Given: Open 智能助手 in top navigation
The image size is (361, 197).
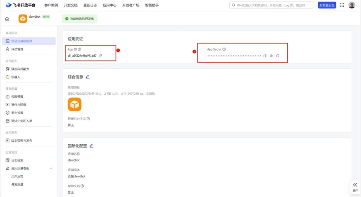Looking at the screenshot, I should pyautogui.click(x=152, y=5).
